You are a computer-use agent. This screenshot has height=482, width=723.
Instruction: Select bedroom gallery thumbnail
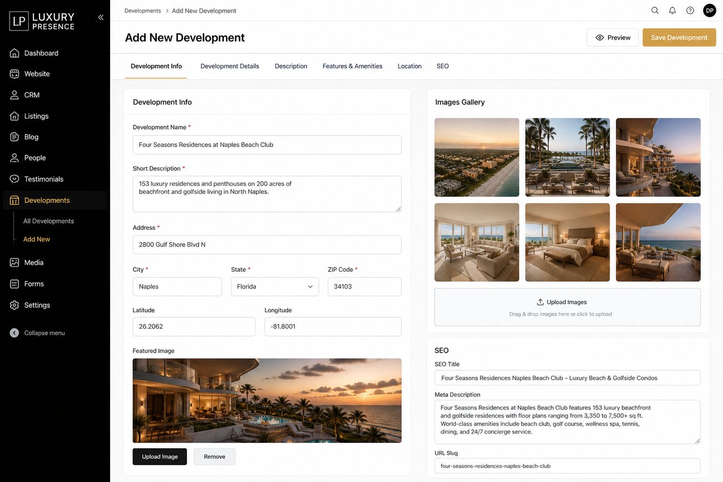568,242
